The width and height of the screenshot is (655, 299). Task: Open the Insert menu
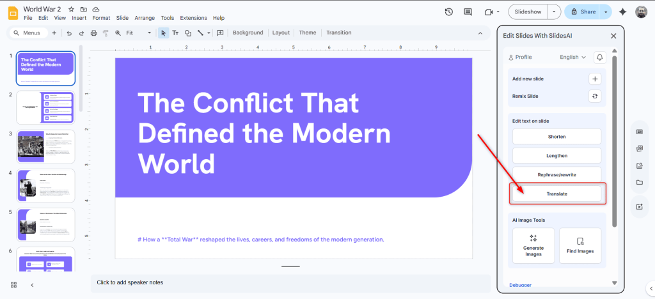pos(79,18)
